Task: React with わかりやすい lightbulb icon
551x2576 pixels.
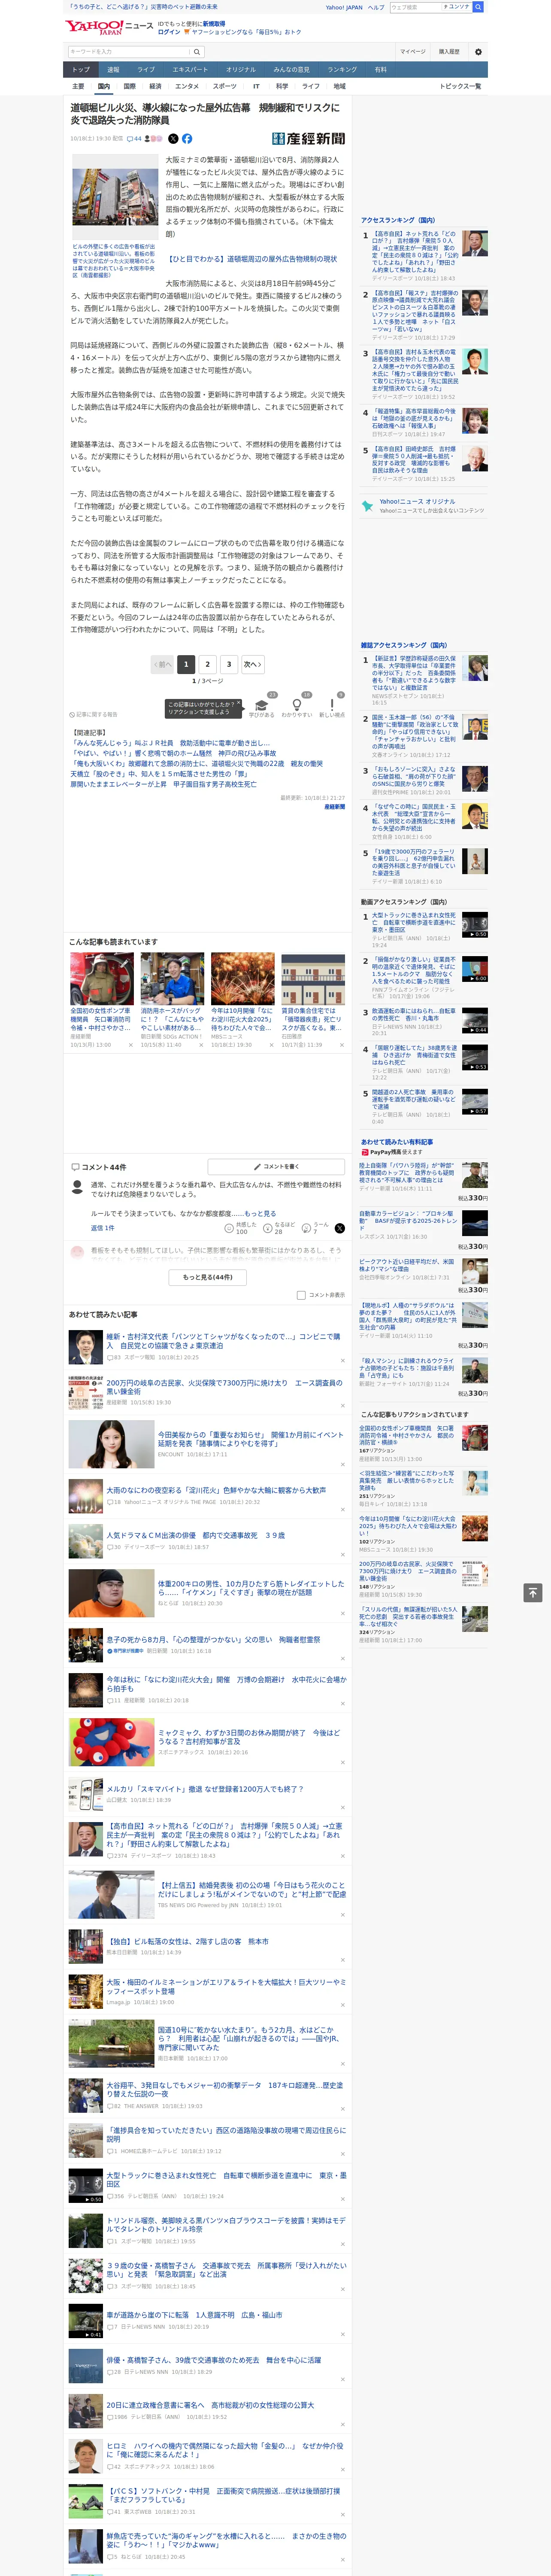Action: pos(297,706)
